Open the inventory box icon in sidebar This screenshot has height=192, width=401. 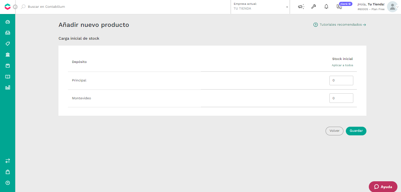8,66
